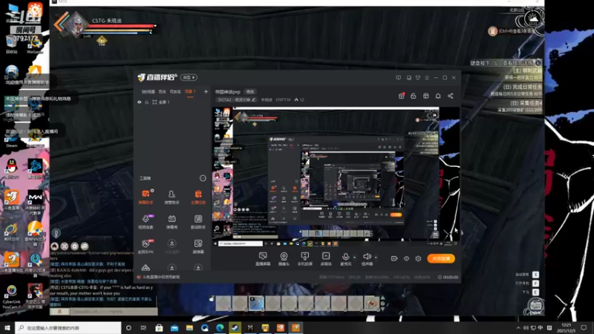The image size is (594, 334).
Task: Click the Windows taskbar search box
Action: click(x=68, y=327)
